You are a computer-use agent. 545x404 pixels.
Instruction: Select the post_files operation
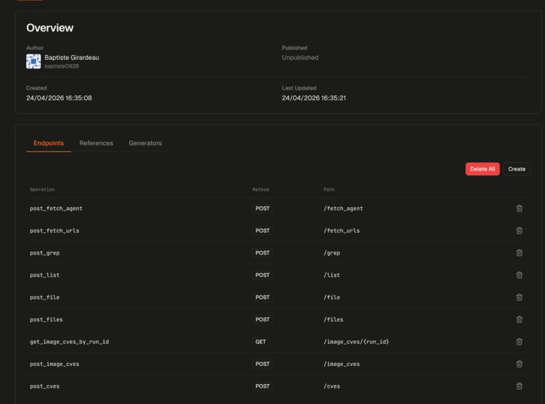pyautogui.click(x=46, y=319)
